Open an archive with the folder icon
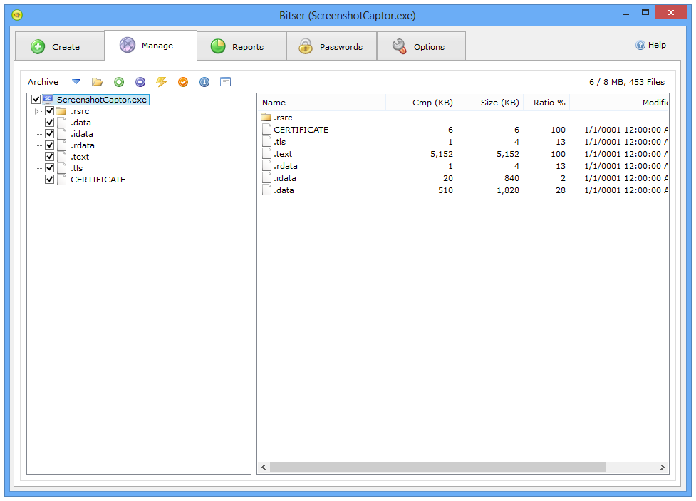The height and width of the screenshot is (501, 696). tap(98, 81)
